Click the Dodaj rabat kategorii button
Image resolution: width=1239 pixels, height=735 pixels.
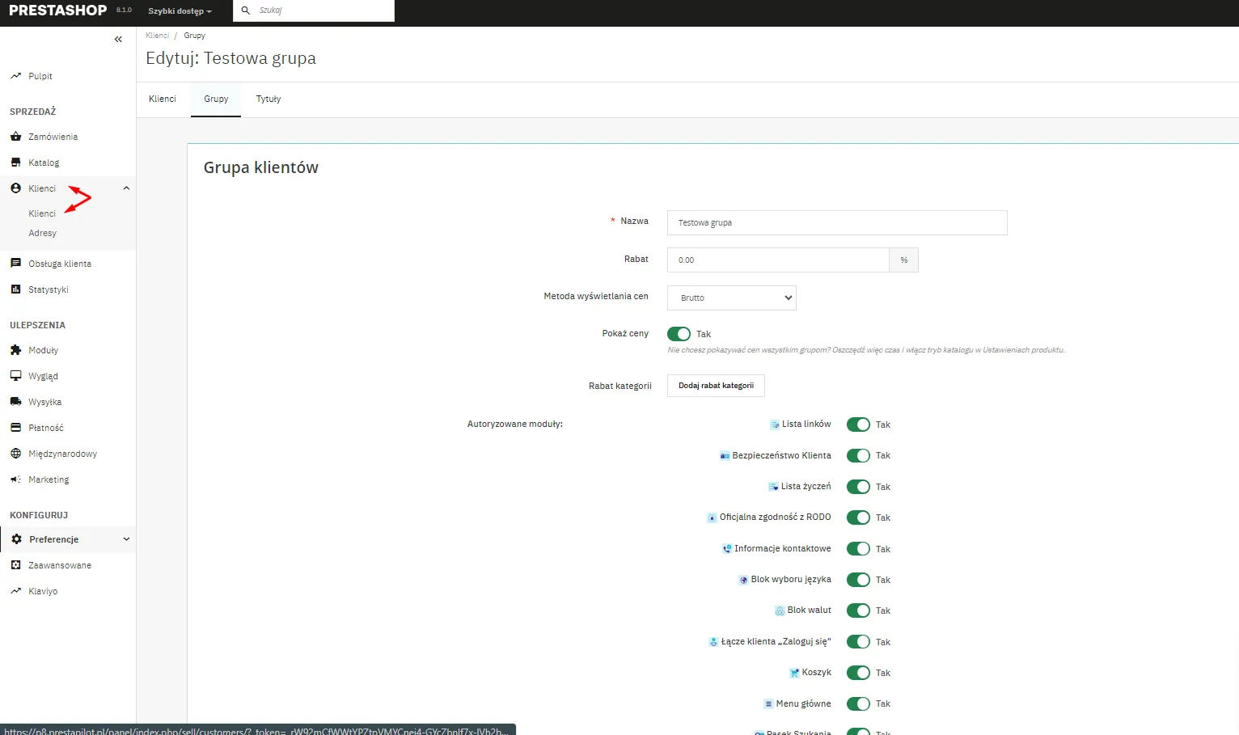[x=716, y=386]
